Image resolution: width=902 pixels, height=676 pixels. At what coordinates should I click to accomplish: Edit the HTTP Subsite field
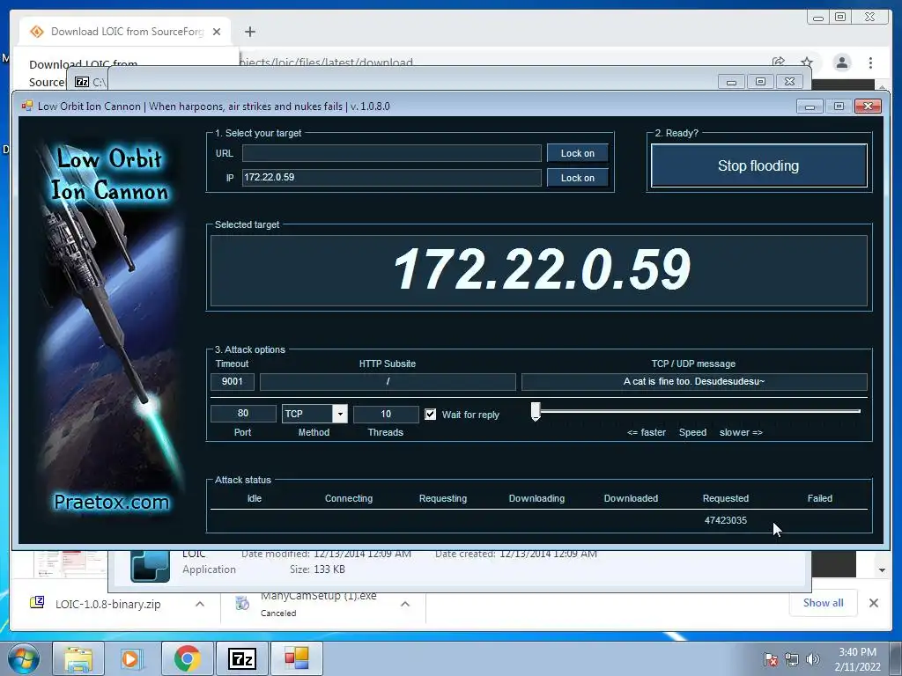click(x=388, y=382)
